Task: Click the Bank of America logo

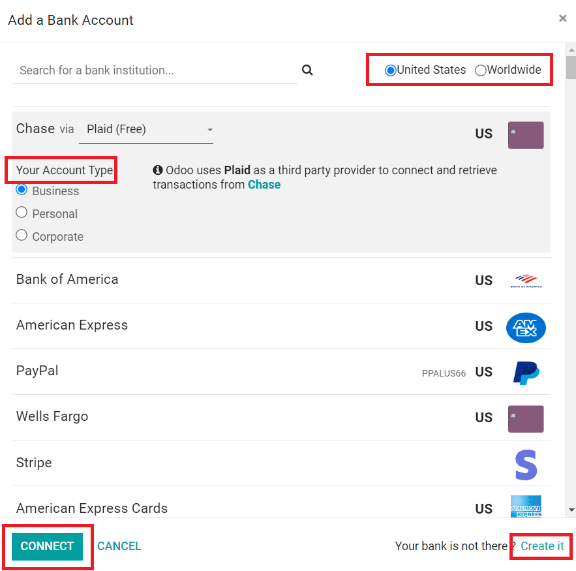Action: click(x=526, y=281)
